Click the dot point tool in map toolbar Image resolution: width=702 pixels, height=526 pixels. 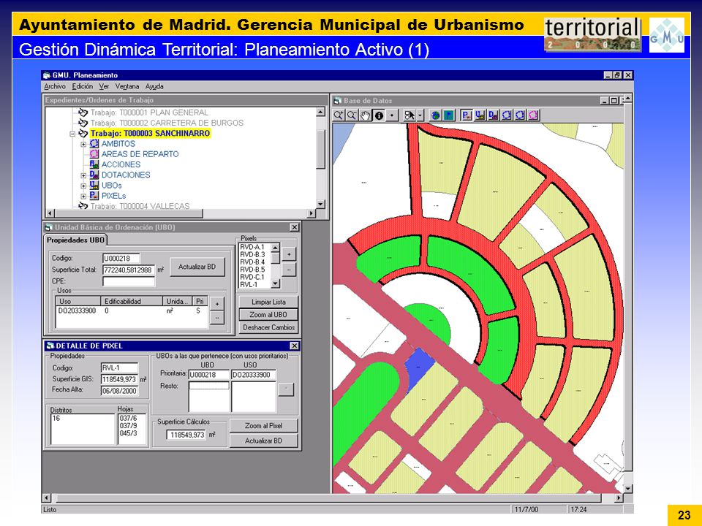(x=392, y=115)
